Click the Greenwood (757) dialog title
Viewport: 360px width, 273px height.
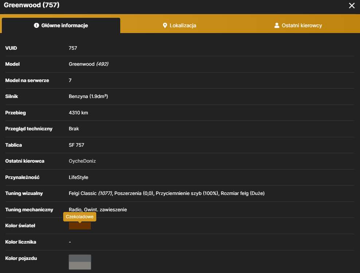coord(31,5)
